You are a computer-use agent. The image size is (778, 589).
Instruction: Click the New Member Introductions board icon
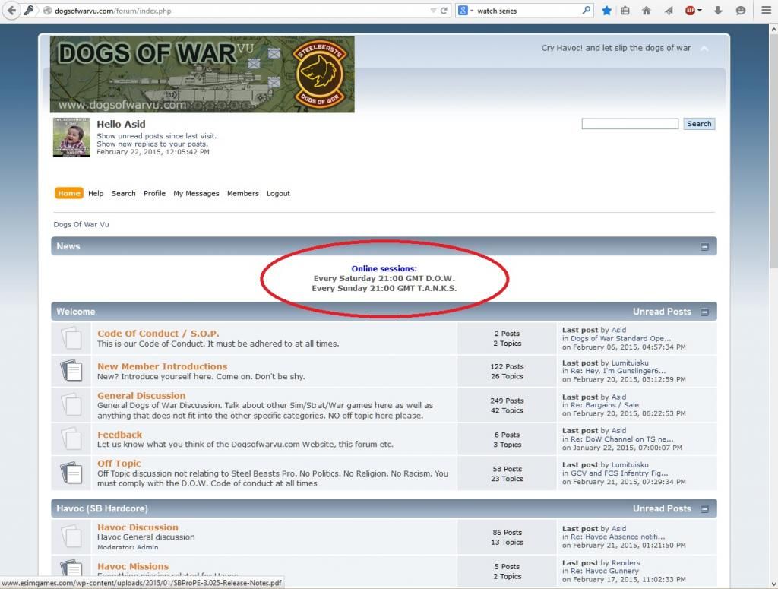pos(71,370)
